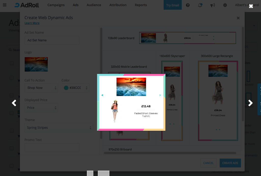
Task: Focus the Promo Text input field
Action: pyautogui.click(x=52, y=147)
